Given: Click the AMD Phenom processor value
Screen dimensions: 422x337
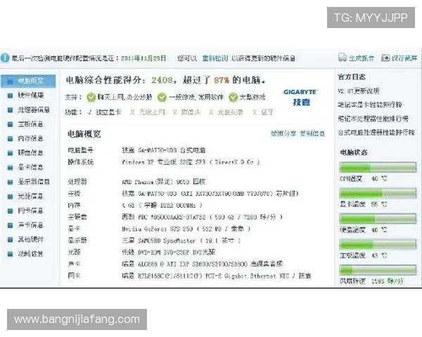Looking at the screenshot, I should coord(163,182).
